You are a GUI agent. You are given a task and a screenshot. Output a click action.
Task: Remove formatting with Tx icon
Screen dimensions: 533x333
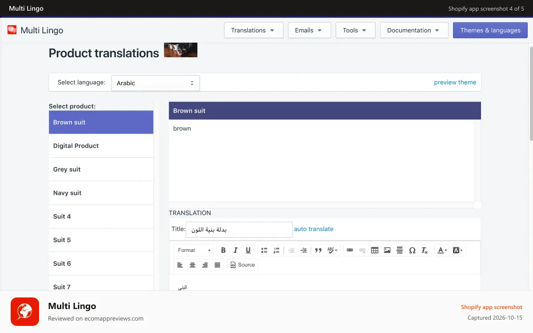pyautogui.click(x=425, y=250)
